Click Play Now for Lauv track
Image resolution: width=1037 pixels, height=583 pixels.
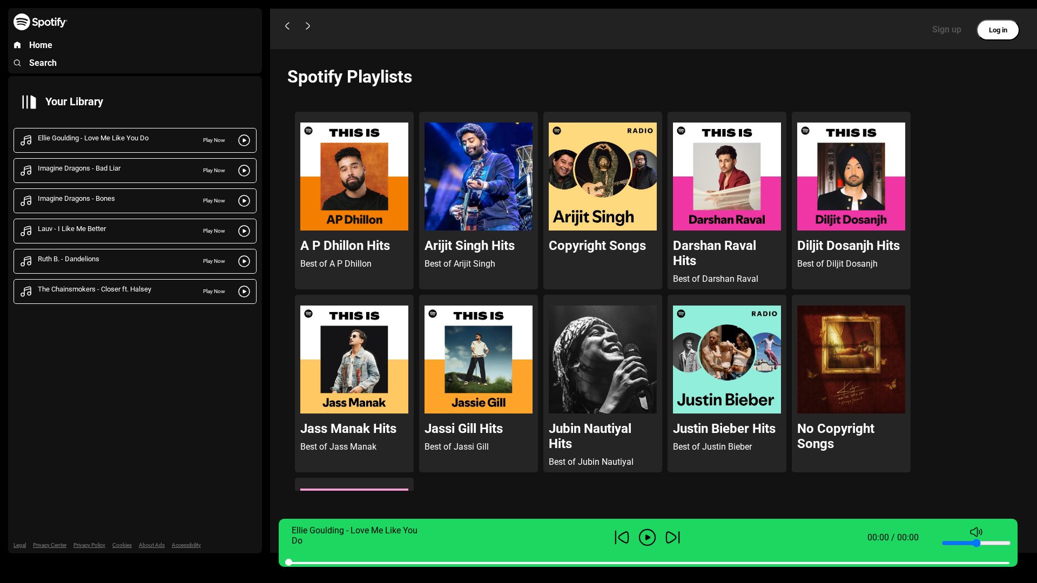[x=214, y=231]
